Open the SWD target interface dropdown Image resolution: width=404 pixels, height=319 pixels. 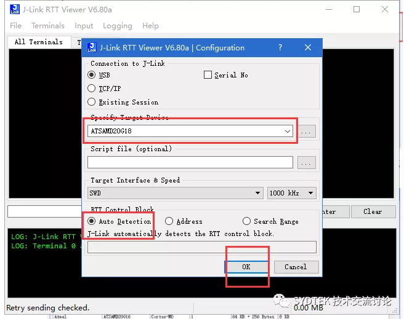click(176, 193)
